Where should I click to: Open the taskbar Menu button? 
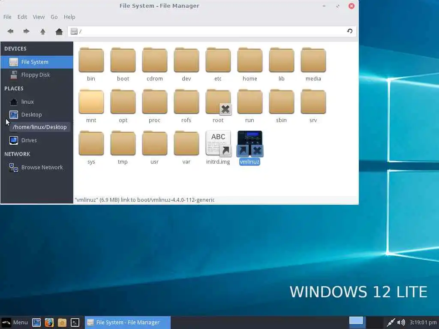point(15,322)
